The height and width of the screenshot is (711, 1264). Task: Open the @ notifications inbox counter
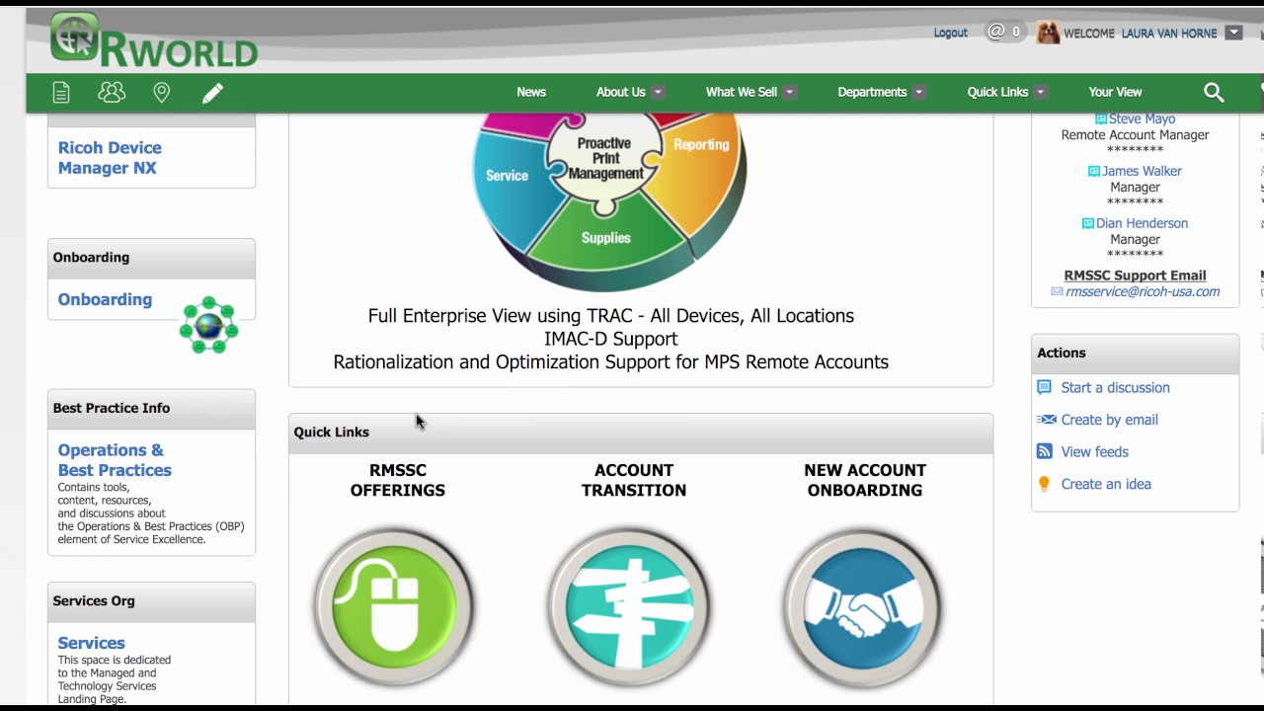coord(1004,33)
